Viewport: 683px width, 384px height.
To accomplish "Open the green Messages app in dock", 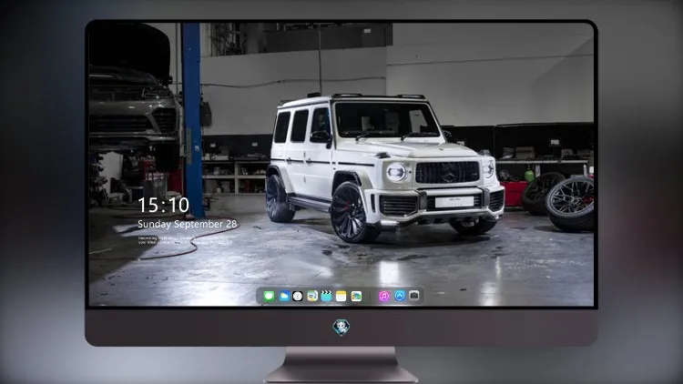I will tap(269, 297).
